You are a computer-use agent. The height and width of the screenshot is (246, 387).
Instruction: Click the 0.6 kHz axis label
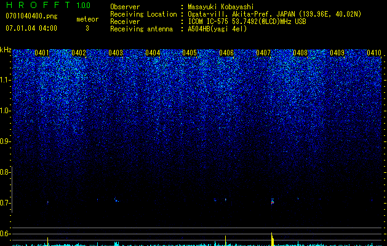[4, 234]
